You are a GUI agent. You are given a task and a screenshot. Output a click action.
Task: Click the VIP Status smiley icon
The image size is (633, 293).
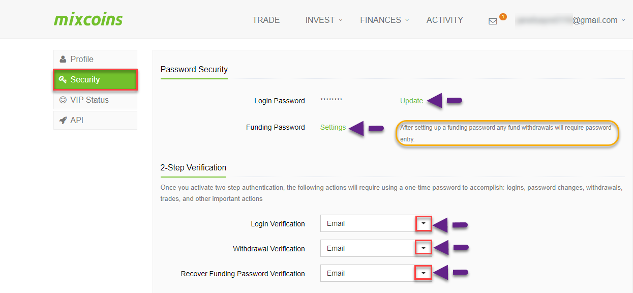[63, 100]
